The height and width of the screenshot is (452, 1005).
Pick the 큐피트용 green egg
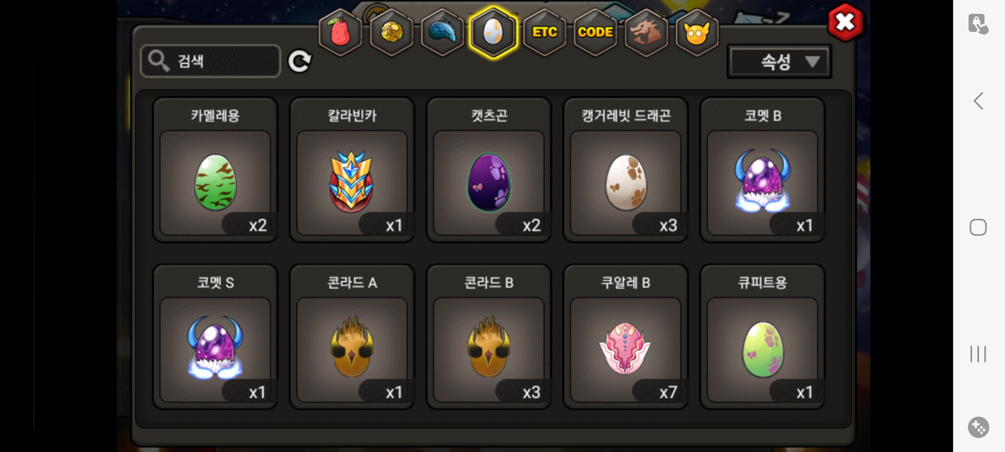pos(763,337)
